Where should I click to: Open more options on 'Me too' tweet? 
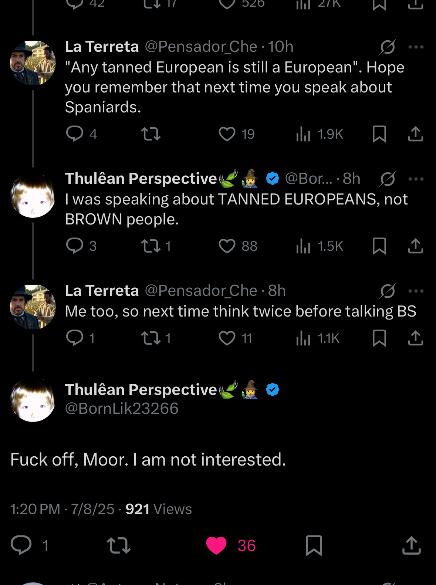click(416, 291)
